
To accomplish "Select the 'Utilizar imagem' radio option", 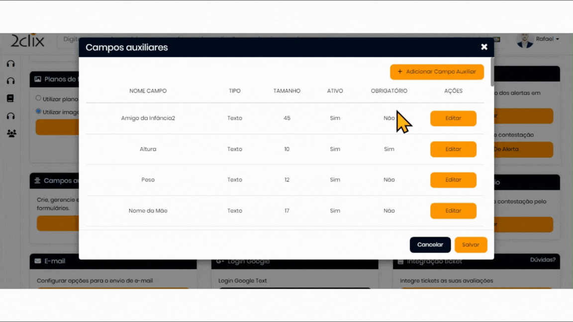I will coord(38,111).
